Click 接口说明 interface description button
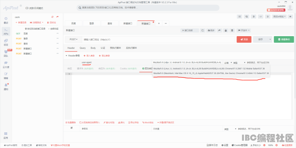The height and width of the screenshot is (148, 296). 190,30
